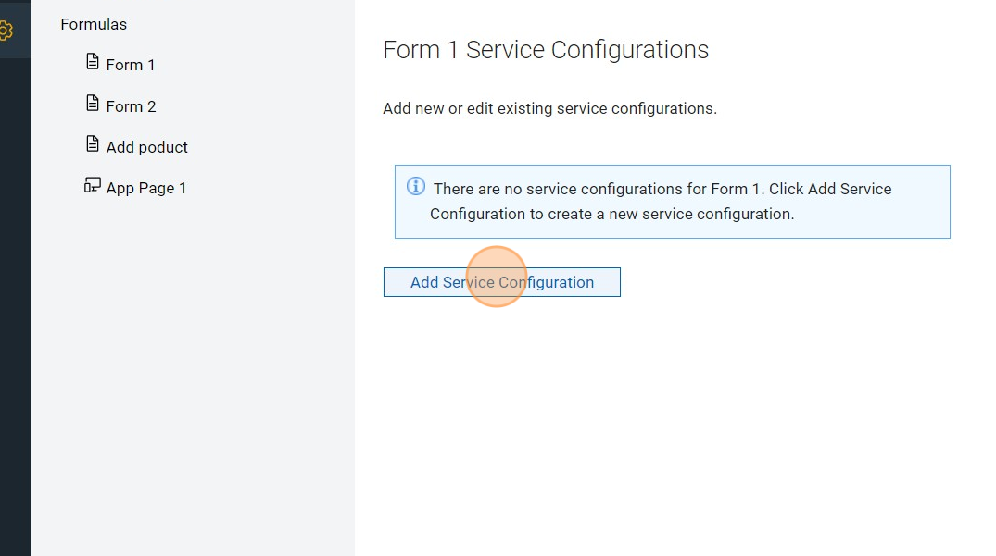Open the Form 2 label in the tree
This screenshot has width=996, height=556.
pos(131,106)
